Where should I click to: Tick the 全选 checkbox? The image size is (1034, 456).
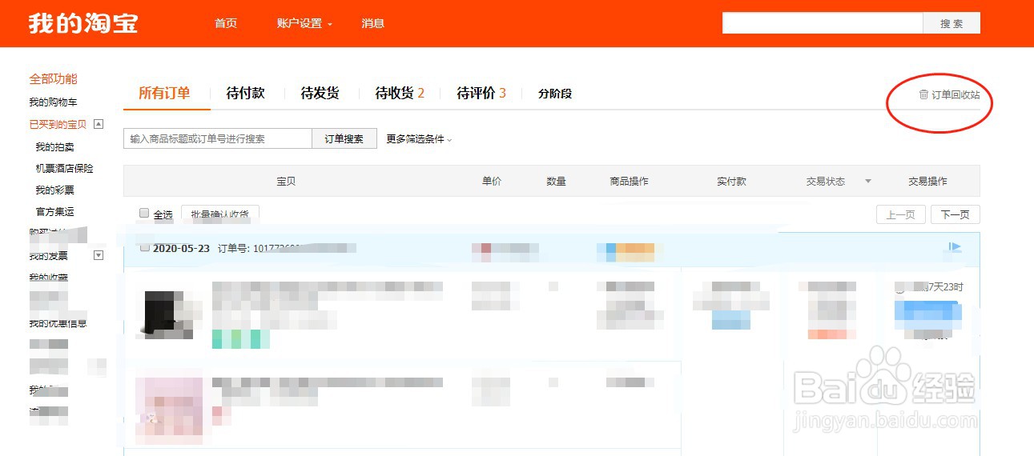tap(144, 213)
